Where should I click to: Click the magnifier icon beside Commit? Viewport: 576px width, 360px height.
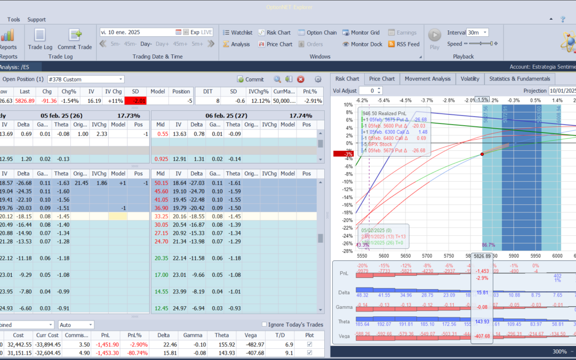tap(277, 79)
